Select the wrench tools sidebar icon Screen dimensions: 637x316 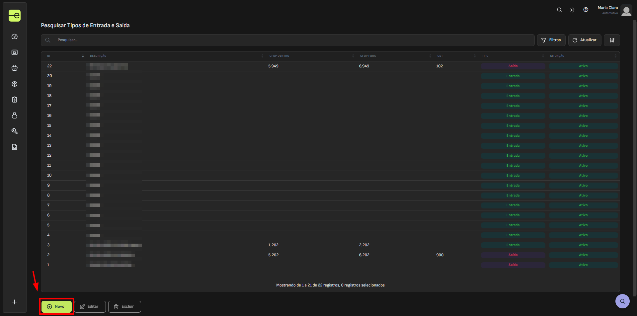pos(15,131)
